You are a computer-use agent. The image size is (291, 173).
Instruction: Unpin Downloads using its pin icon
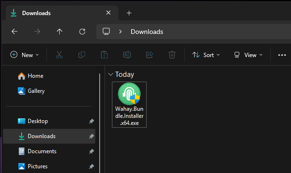(91, 136)
